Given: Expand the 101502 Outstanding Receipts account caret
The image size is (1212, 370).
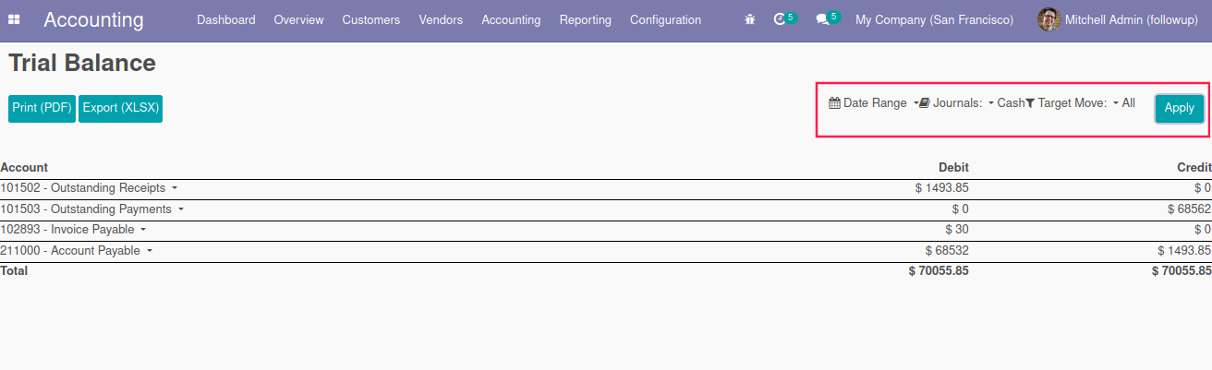Looking at the screenshot, I should (175, 188).
